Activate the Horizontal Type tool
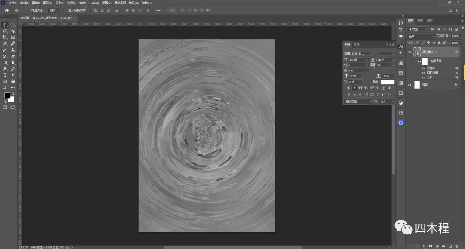Viewport: 465px width, 249px height. (x=5, y=75)
